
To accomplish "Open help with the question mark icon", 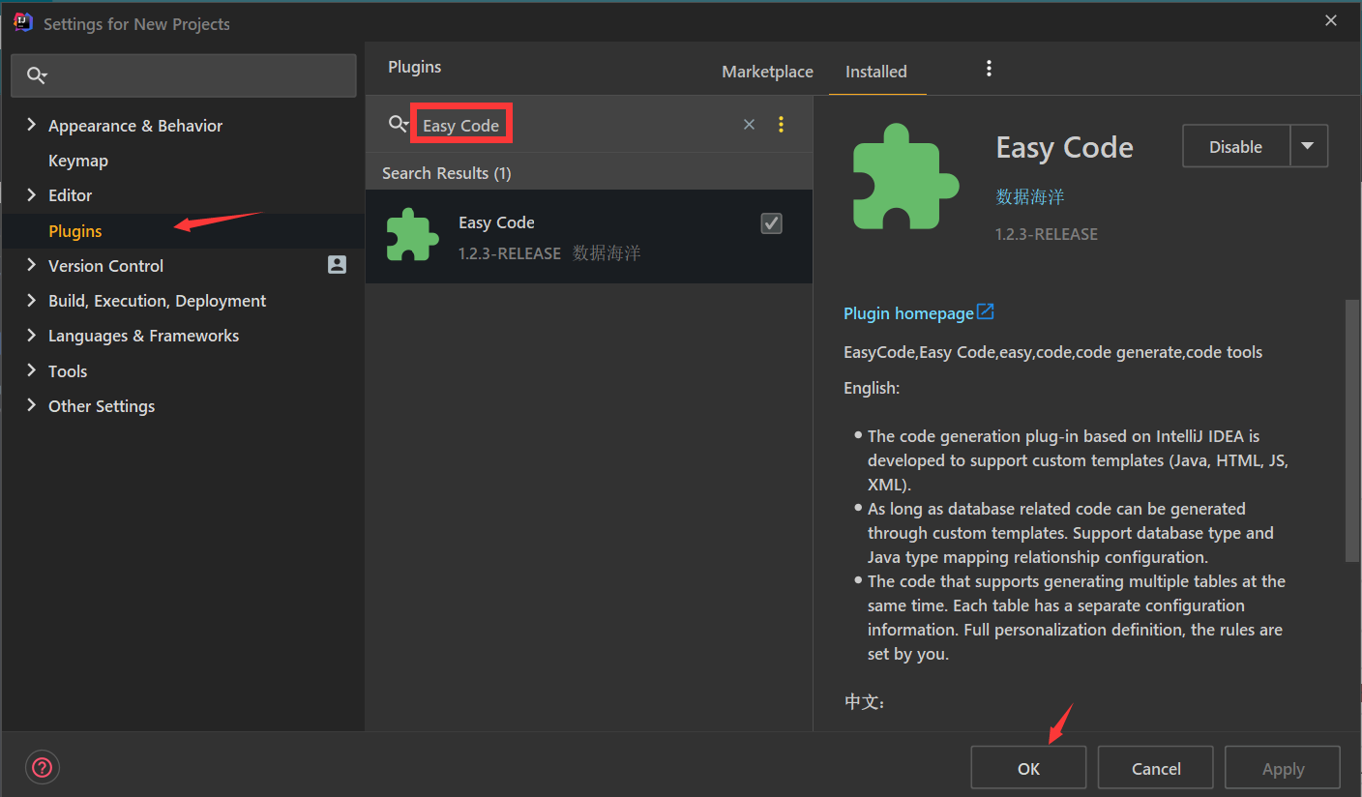I will point(43,768).
